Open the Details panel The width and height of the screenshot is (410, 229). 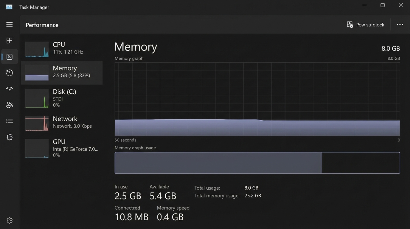[x=9, y=120]
